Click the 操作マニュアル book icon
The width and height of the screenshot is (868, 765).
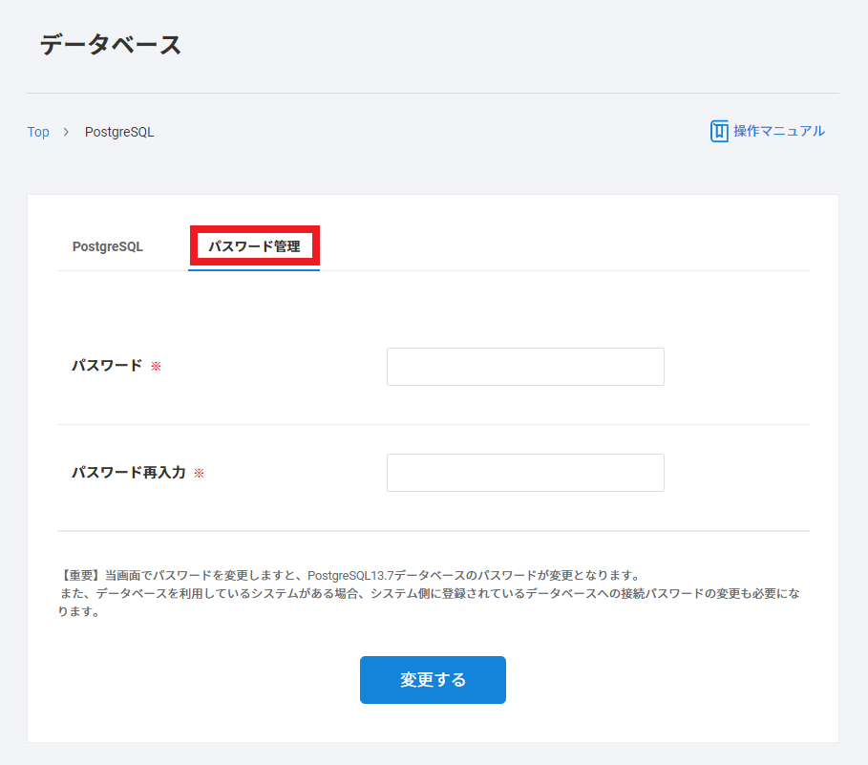pyautogui.click(x=719, y=132)
